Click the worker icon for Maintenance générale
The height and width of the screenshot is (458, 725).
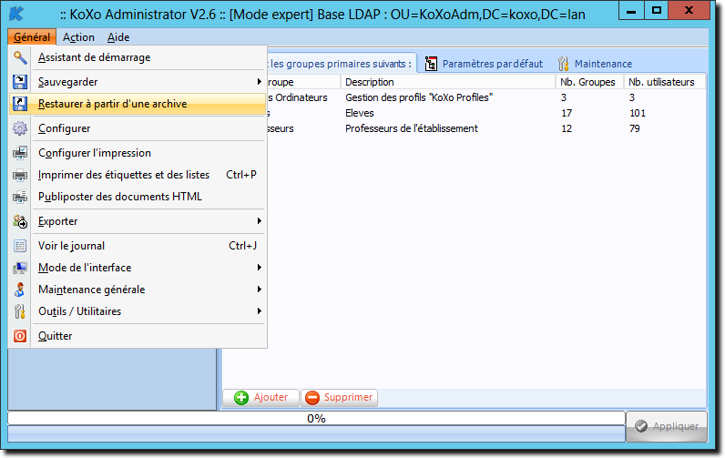[x=20, y=290]
